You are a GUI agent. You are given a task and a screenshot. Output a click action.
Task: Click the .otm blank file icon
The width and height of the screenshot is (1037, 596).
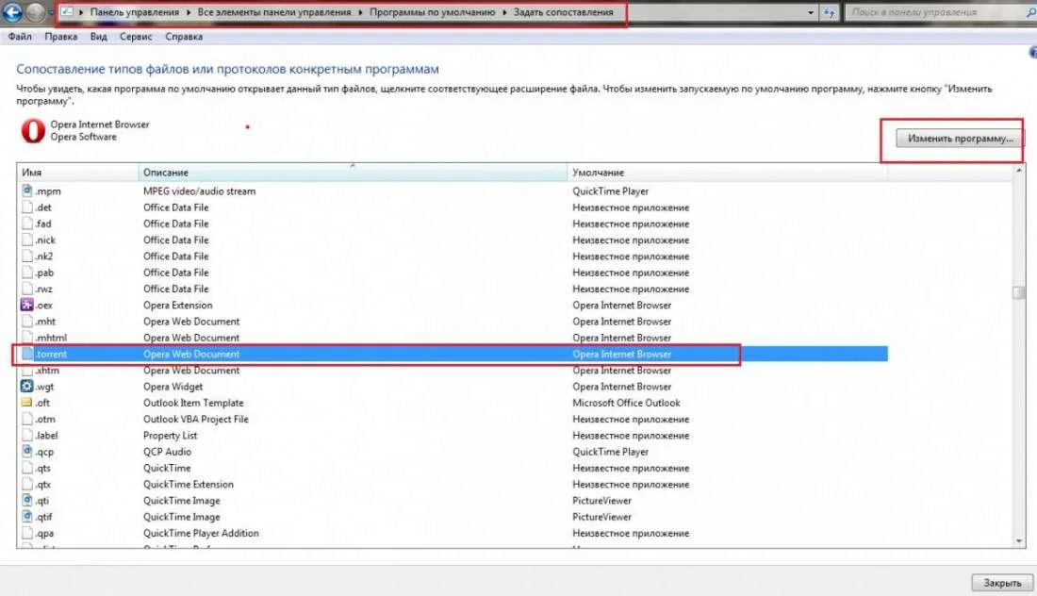pos(27,419)
